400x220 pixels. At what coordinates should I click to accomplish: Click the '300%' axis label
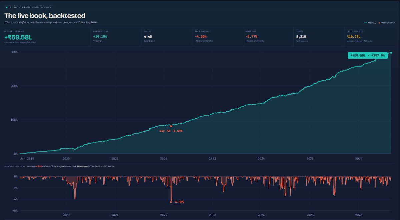point(14,52)
